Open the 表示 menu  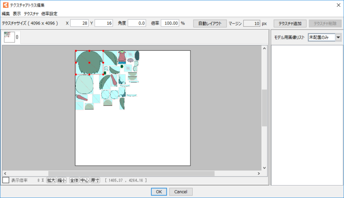point(17,14)
